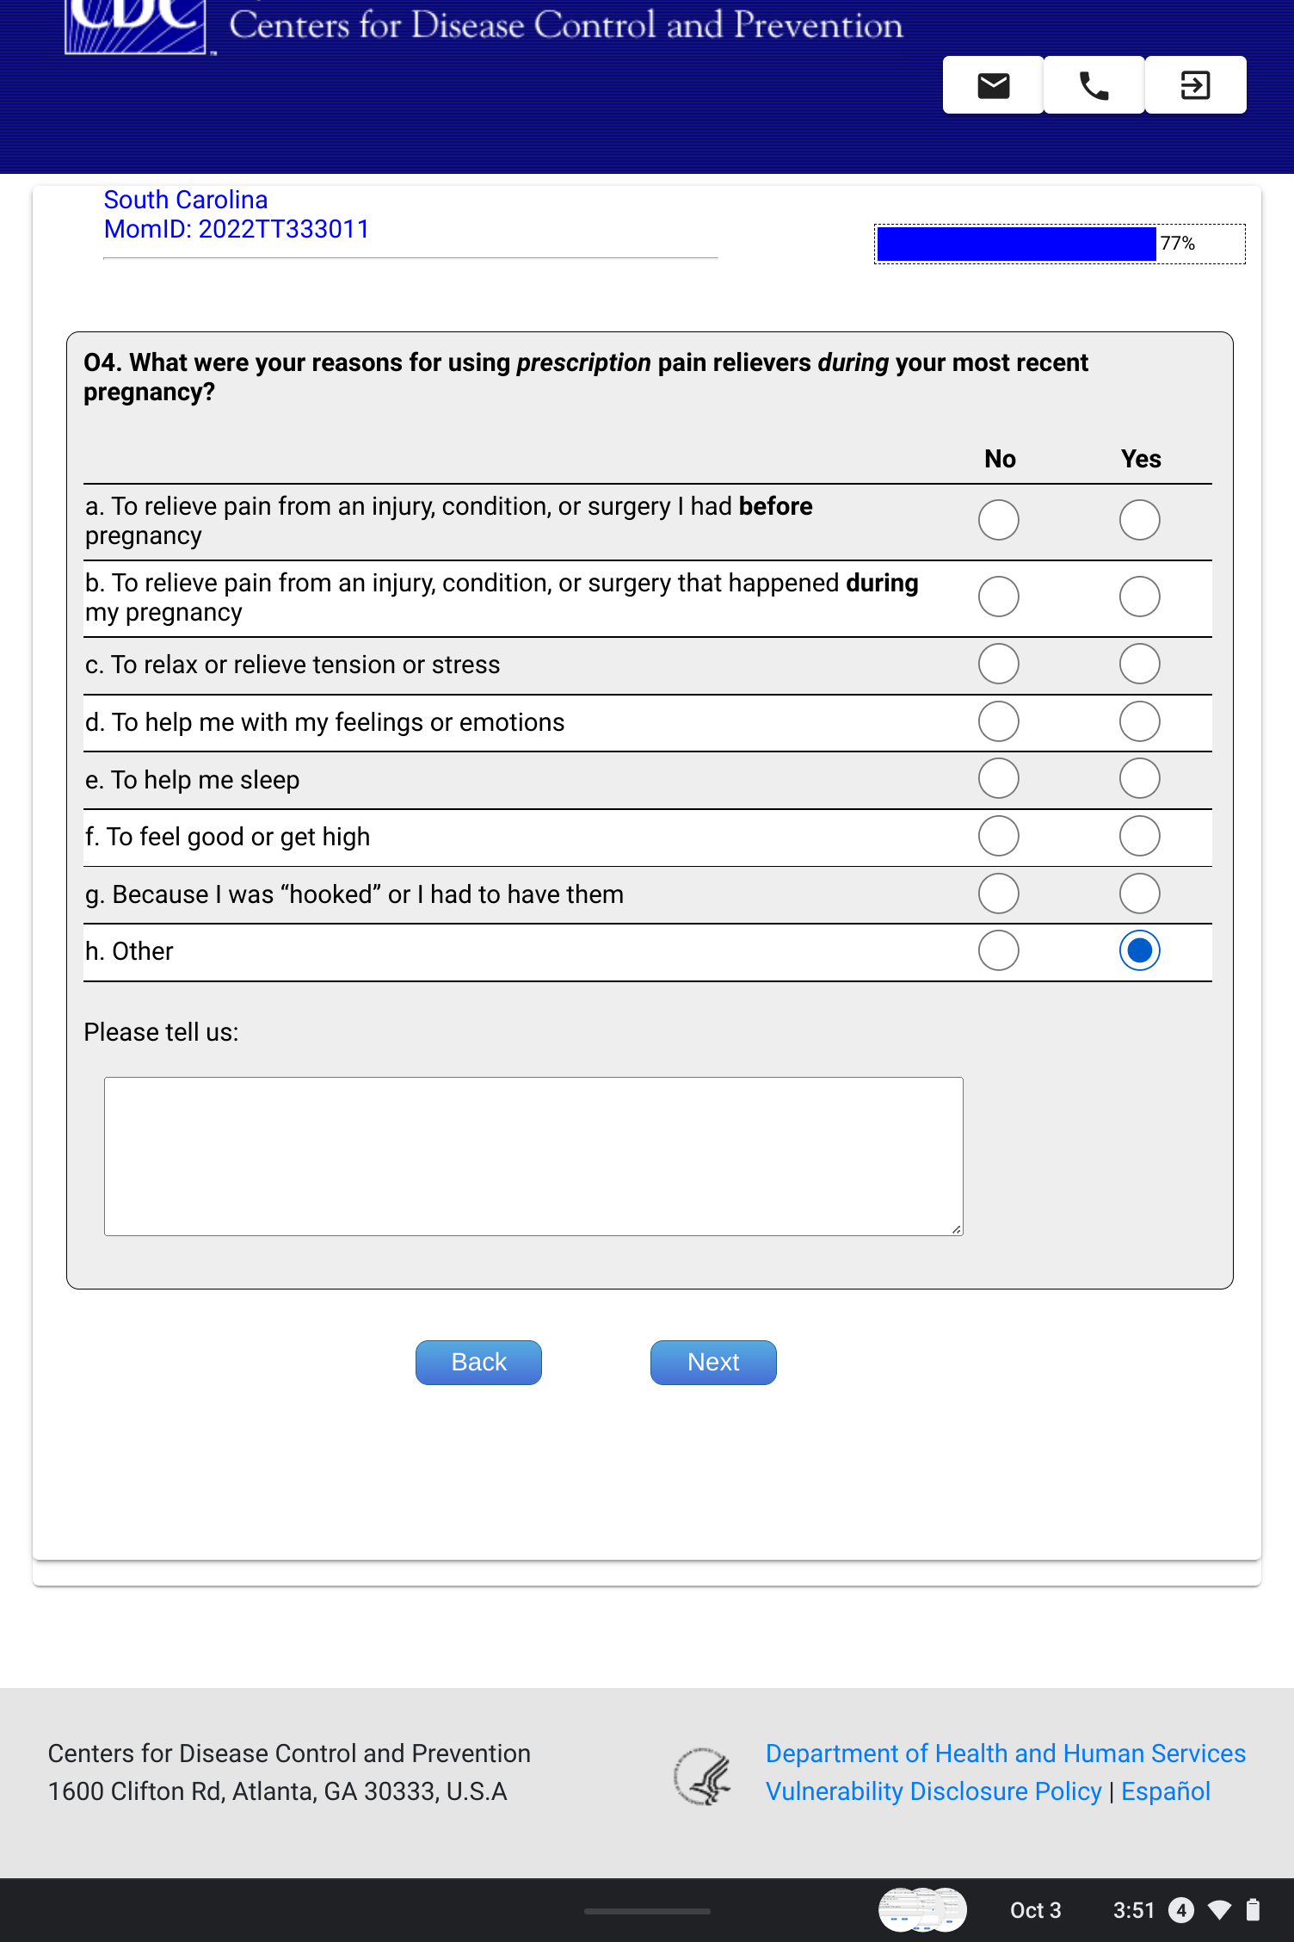Select Yes for "hooked" reason

click(1139, 894)
